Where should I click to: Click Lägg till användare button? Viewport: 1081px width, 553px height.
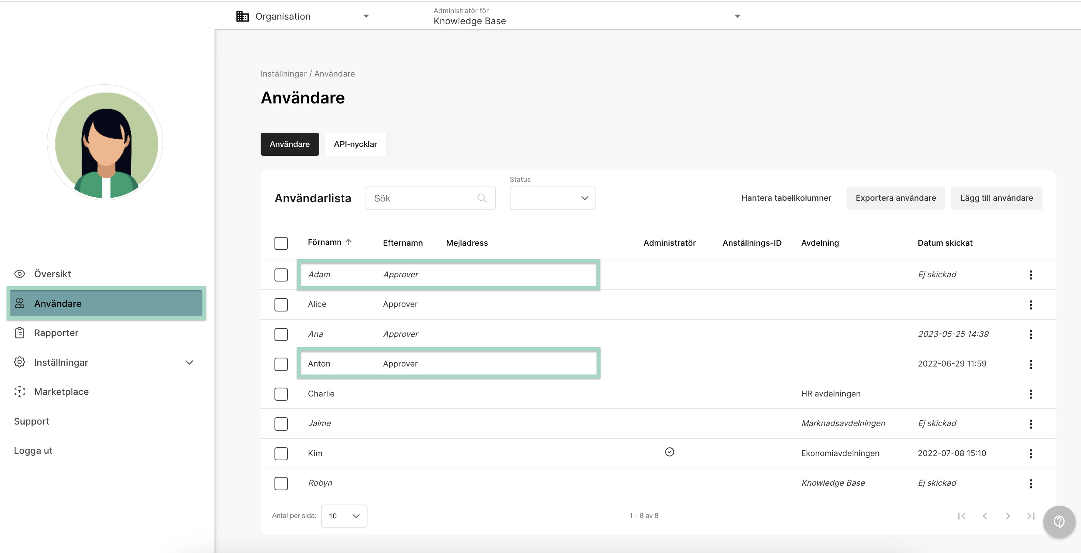pyautogui.click(x=996, y=198)
